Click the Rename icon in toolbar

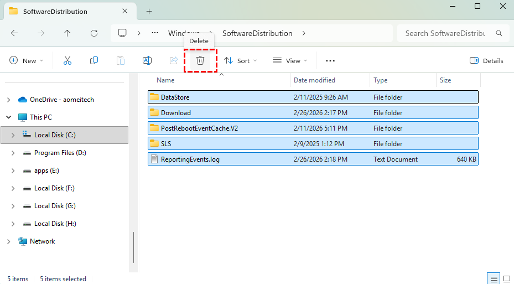click(x=147, y=60)
